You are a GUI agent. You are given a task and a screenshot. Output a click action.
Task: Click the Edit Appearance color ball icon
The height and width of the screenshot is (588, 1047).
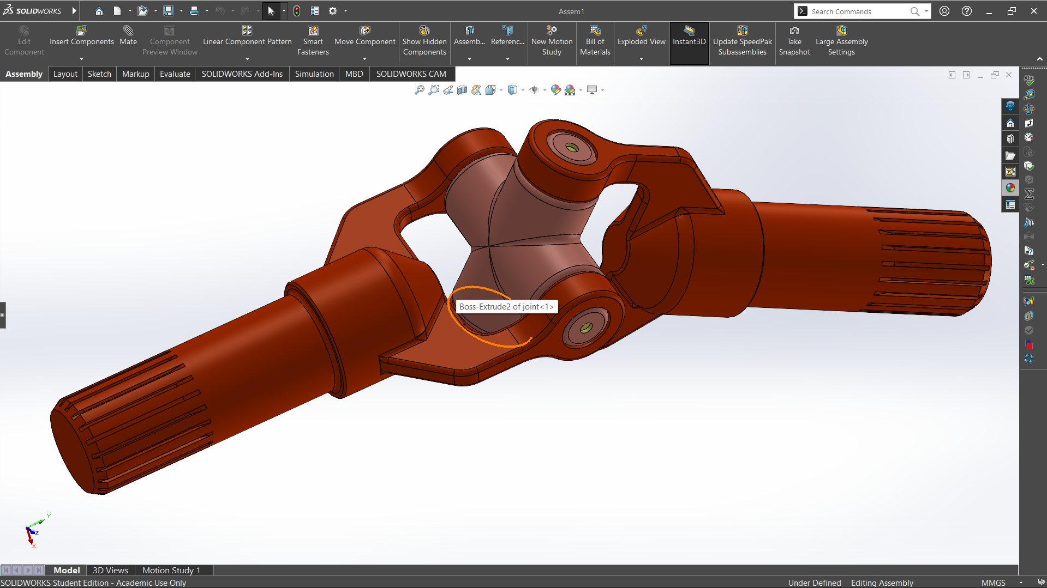click(555, 90)
